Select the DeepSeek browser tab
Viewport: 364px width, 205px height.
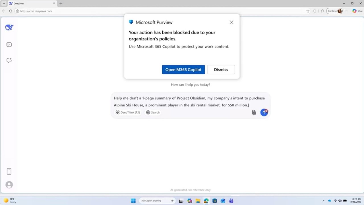coord(31,3)
